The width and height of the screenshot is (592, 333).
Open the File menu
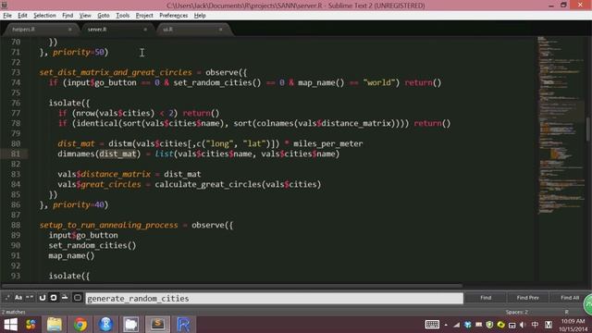tap(7, 16)
